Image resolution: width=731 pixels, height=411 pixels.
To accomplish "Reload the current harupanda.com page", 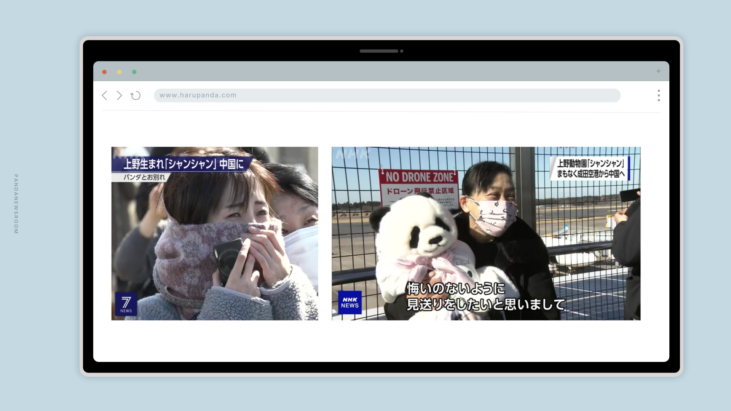I will [136, 96].
